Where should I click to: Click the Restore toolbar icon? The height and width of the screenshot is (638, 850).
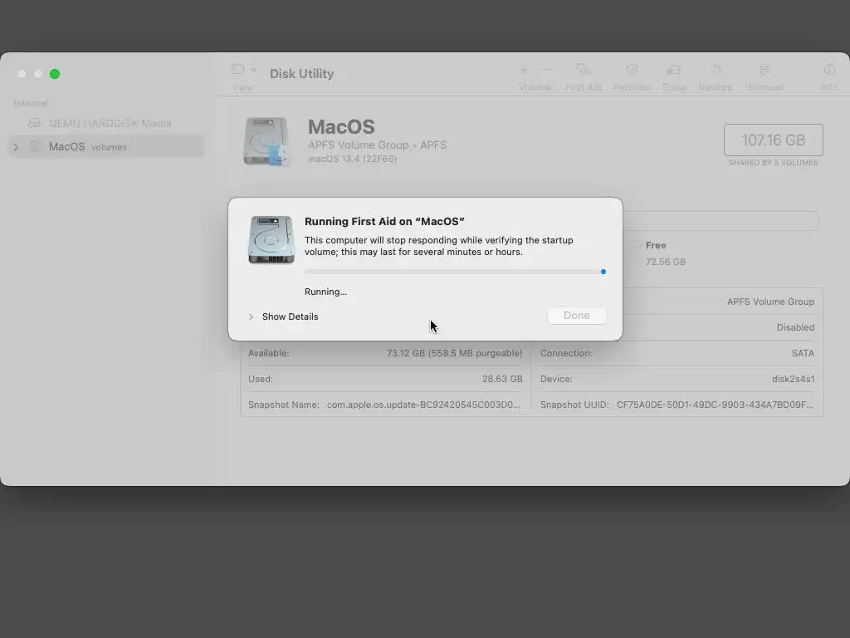pos(716,70)
